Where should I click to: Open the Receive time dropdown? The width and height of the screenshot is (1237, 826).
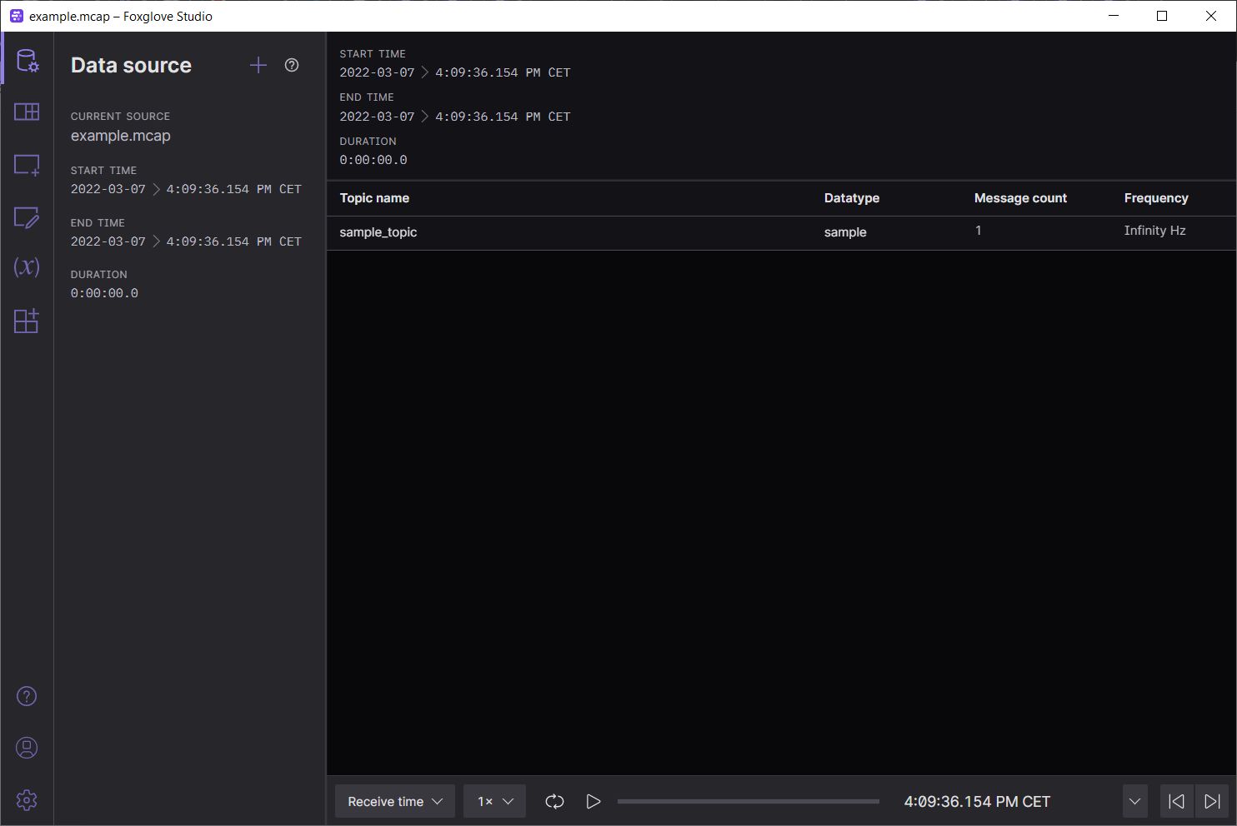[394, 801]
